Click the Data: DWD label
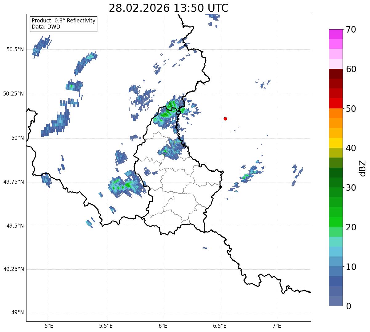The height and width of the screenshot is (332, 370). pos(46,27)
